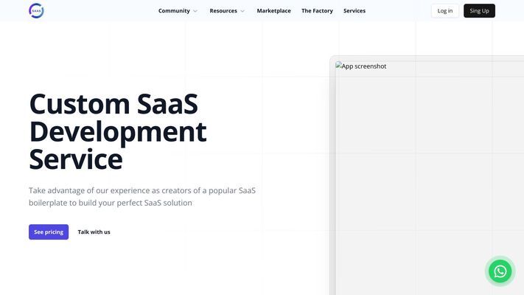Expand the Community chevron arrow
524x295 pixels.
(x=195, y=11)
